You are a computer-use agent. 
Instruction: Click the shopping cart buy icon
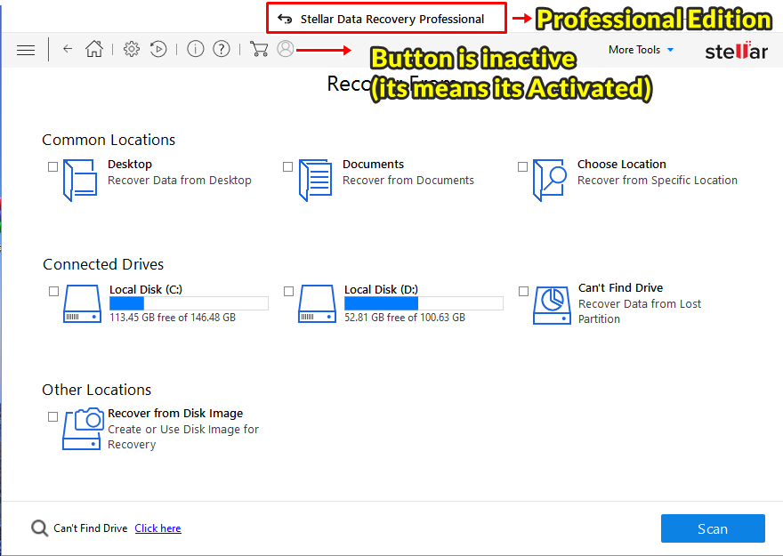point(259,49)
